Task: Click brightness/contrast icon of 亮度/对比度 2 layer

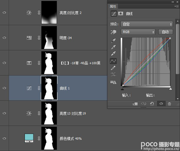Action: coord(29,12)
